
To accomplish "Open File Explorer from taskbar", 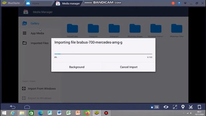I will 22,113.
